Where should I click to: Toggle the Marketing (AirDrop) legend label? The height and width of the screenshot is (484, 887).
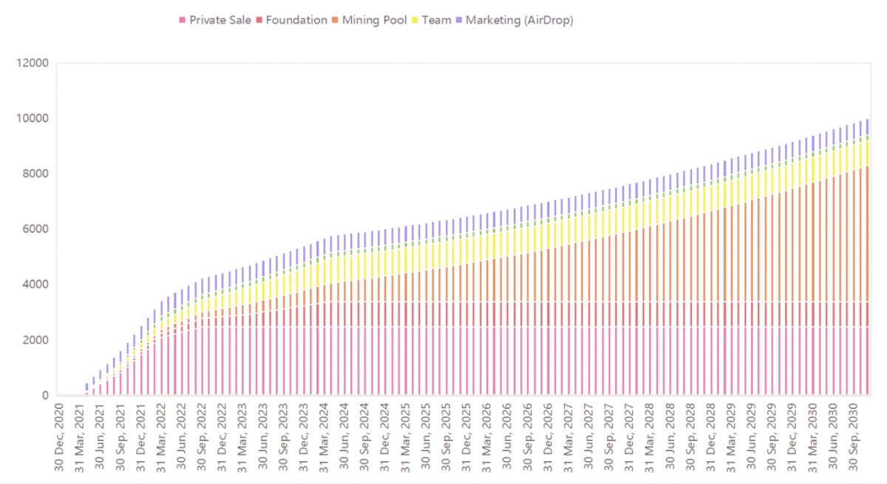tap(519, 21)
